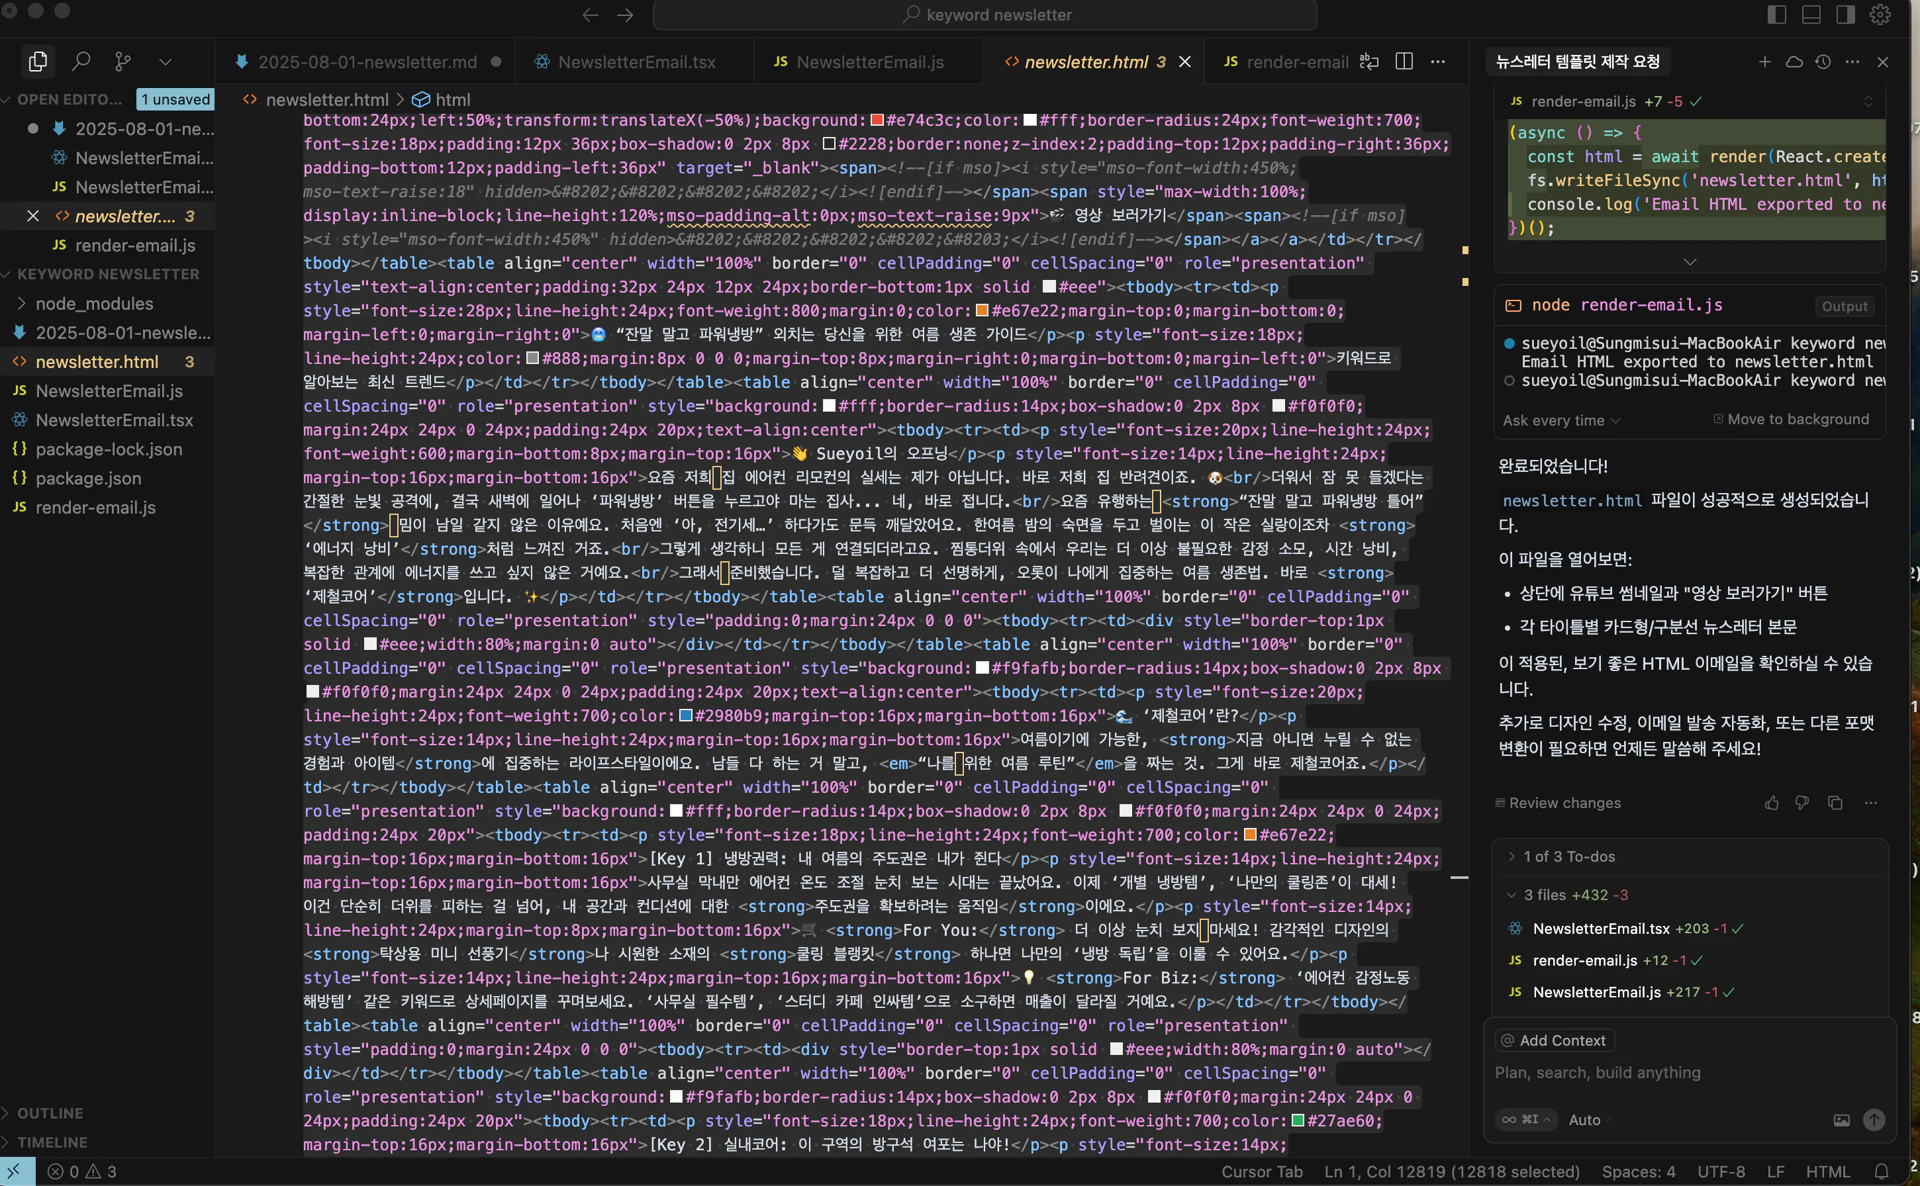The height and width of the screenshot is (1186, 1920).
Task: Switch to the NewsletterEmail.tsx tab
Action: click(635, 62)
